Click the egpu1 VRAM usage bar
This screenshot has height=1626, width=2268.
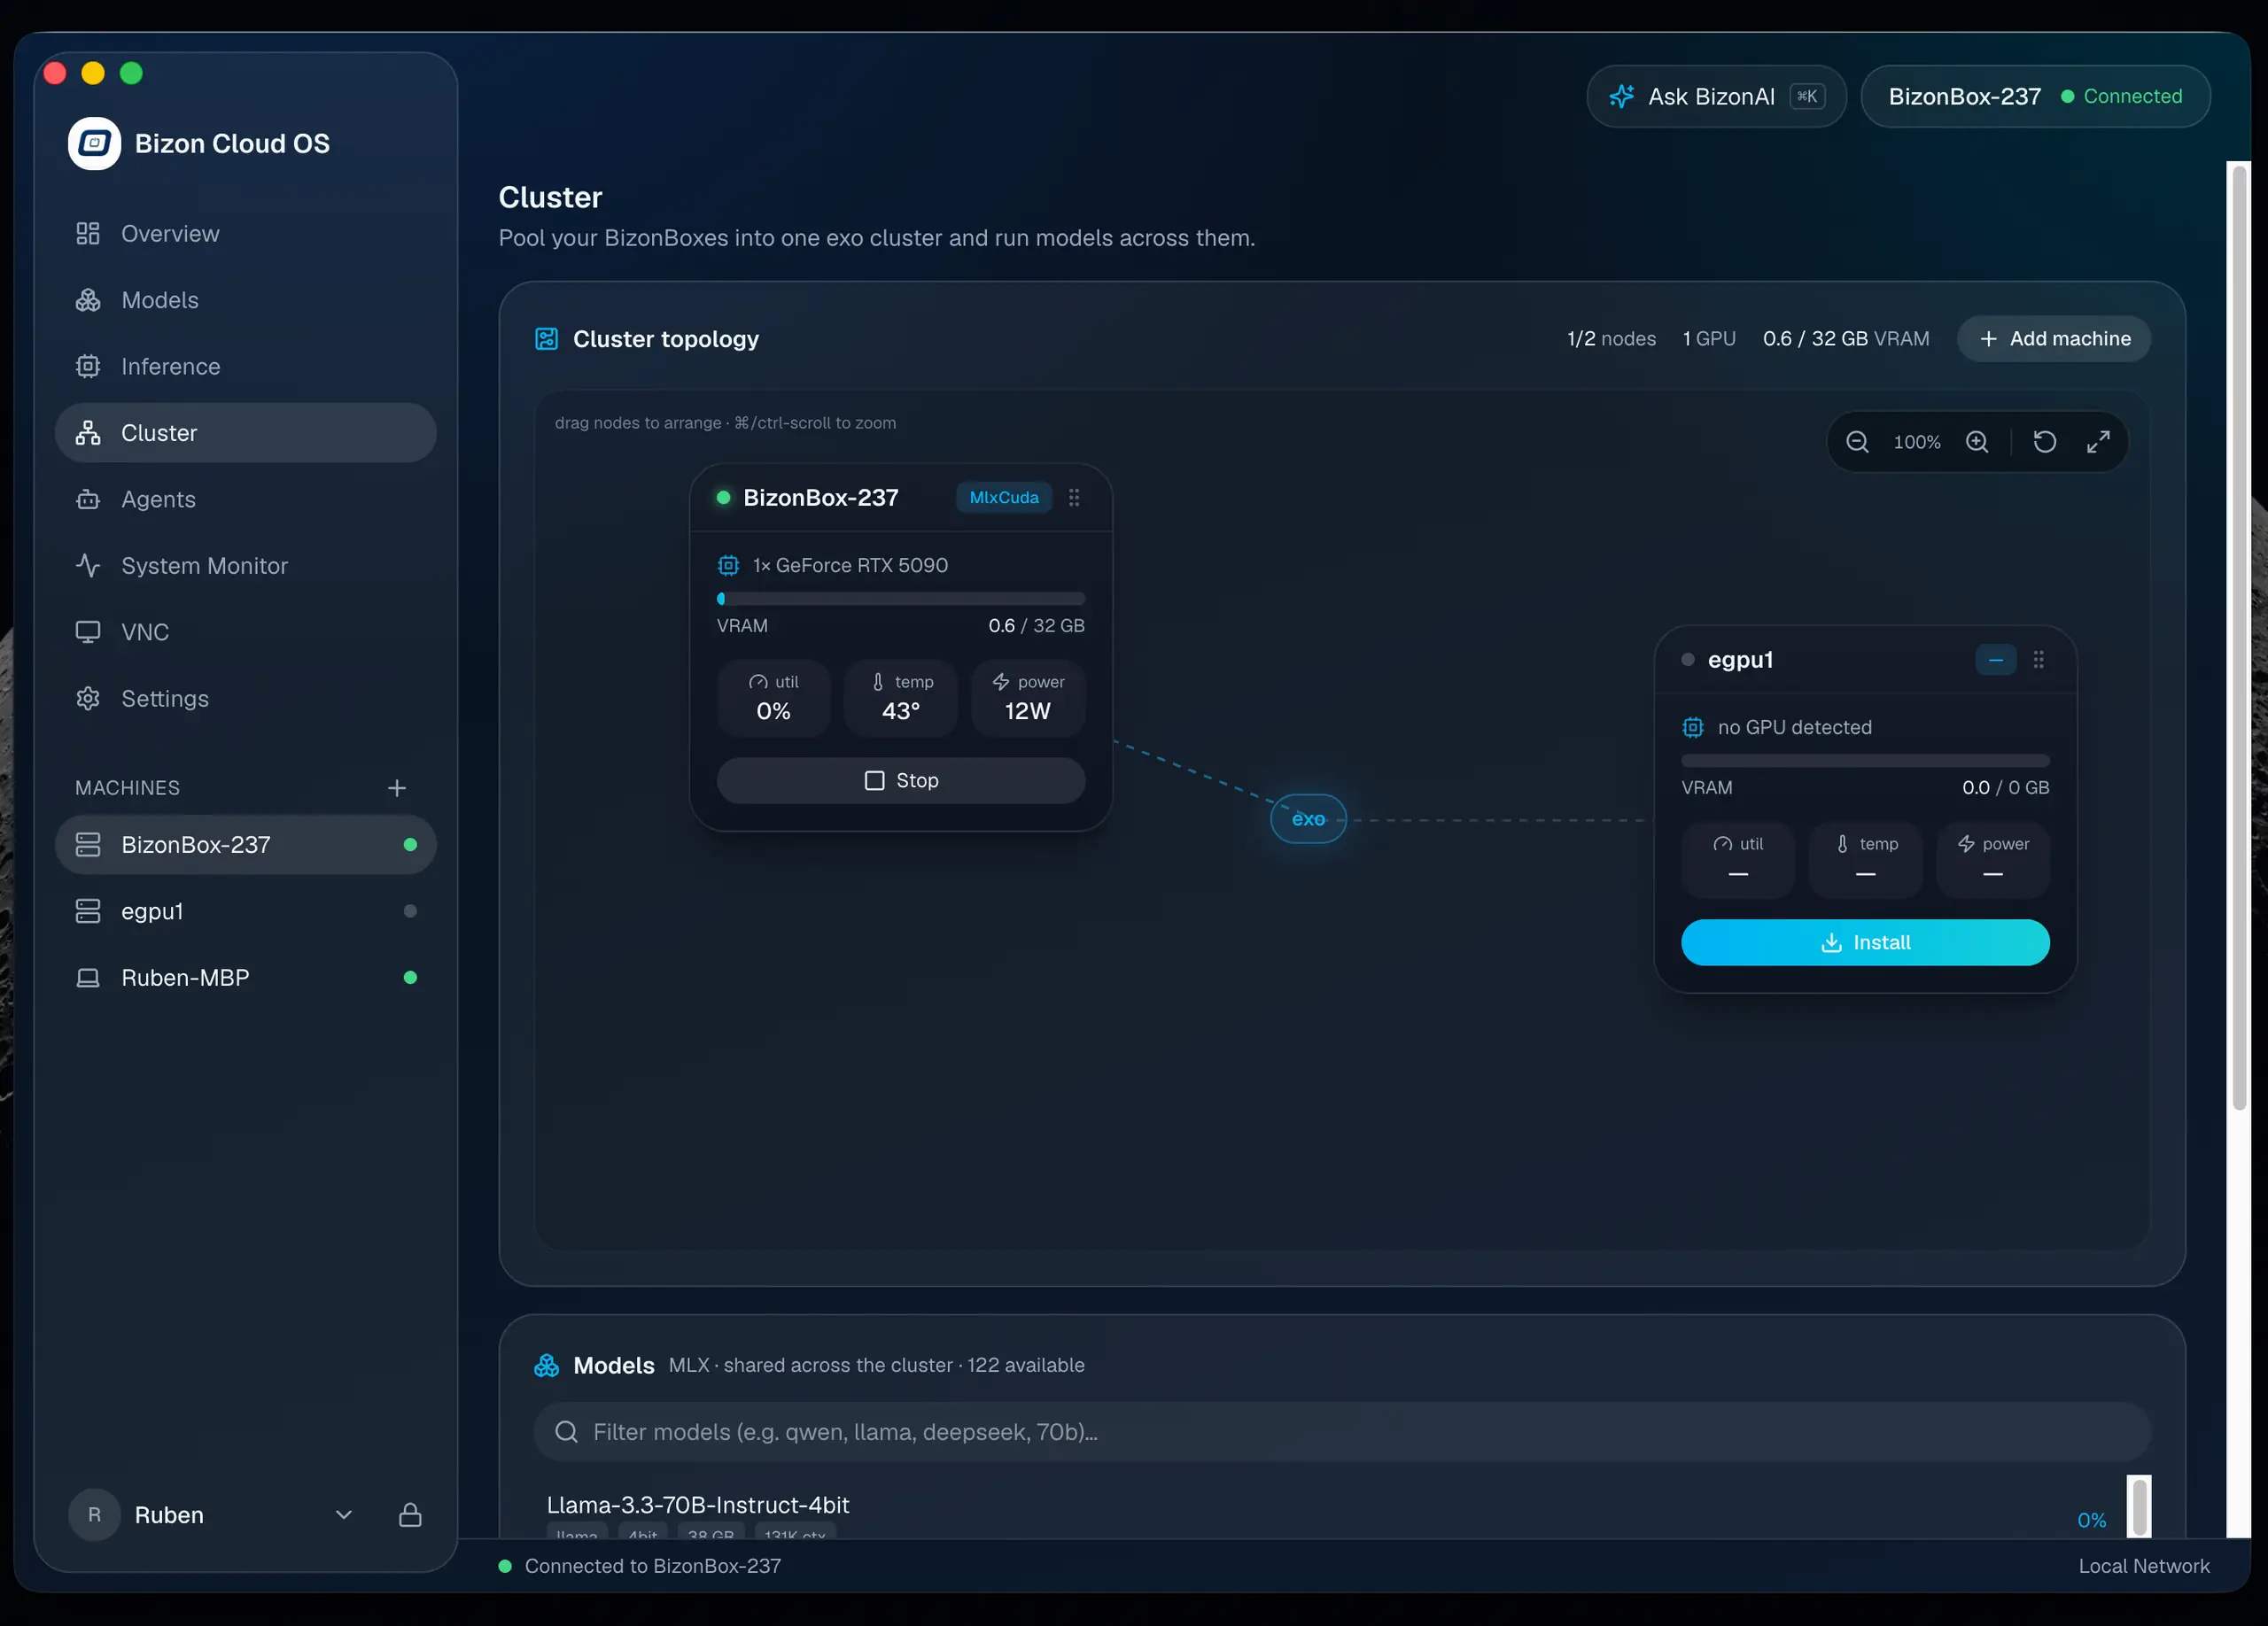click(x=1865, y=761)
